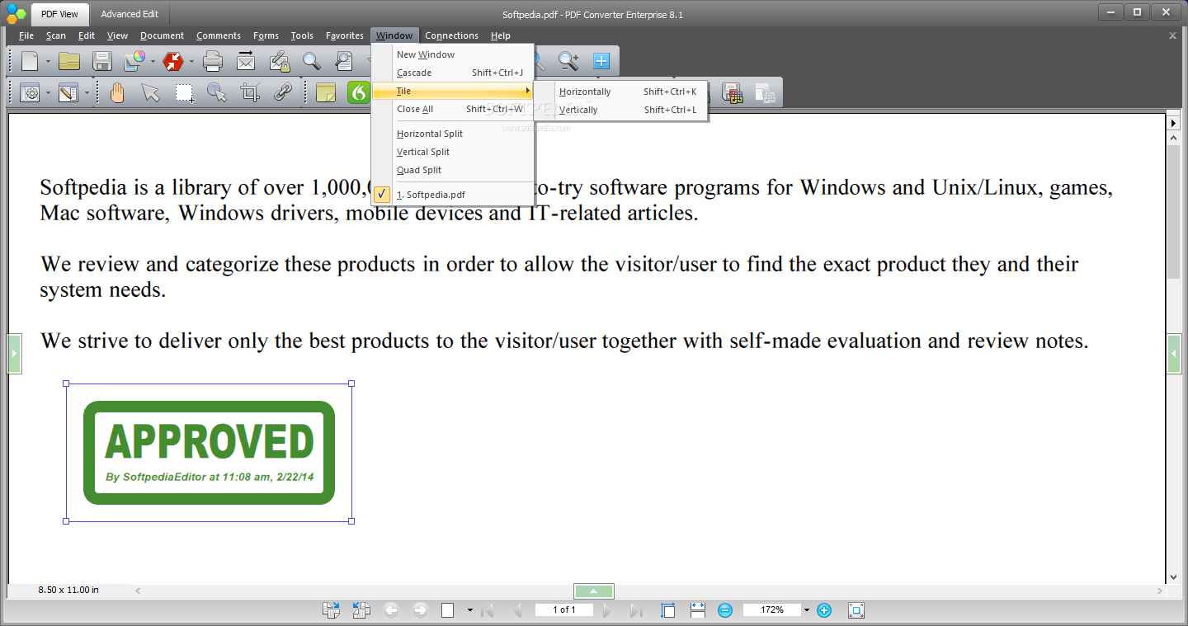Choose New Window from Window menu
The image size is (1188, 626).
[453, 54]
